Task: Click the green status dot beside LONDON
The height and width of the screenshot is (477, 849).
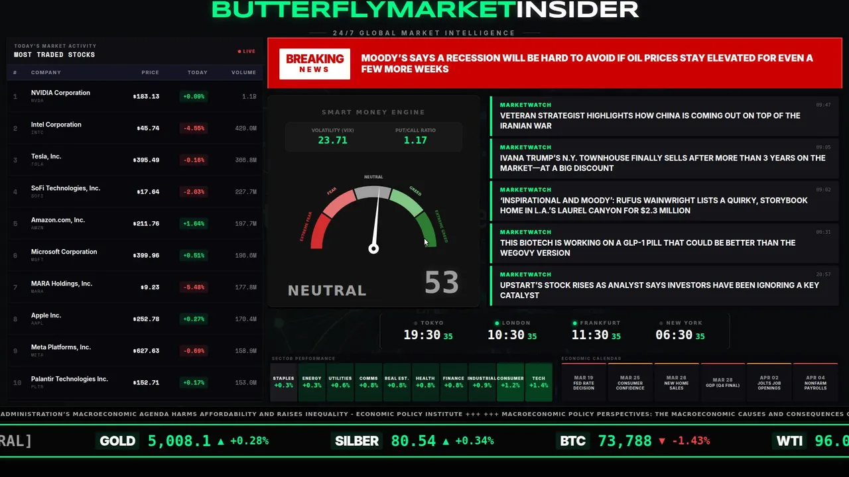Action: pos(497,323)
